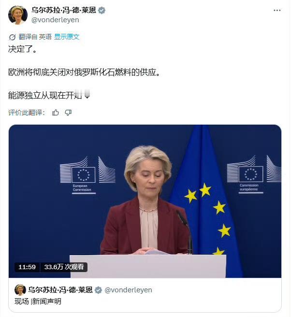Click the 评价此翻译 label
The height and width of the screenshot is (317, 291).
[27, 113]
